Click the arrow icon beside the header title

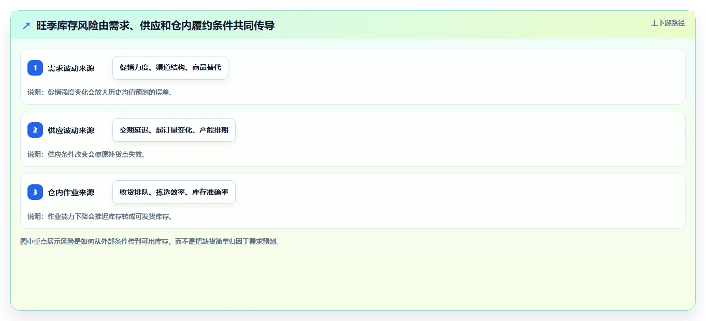[x=26, y=25]
